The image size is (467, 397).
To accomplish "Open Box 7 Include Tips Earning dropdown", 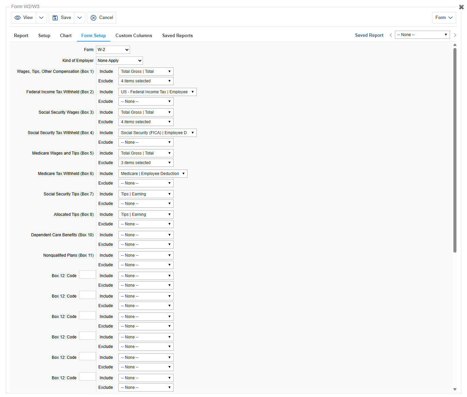I will (146, 194).
